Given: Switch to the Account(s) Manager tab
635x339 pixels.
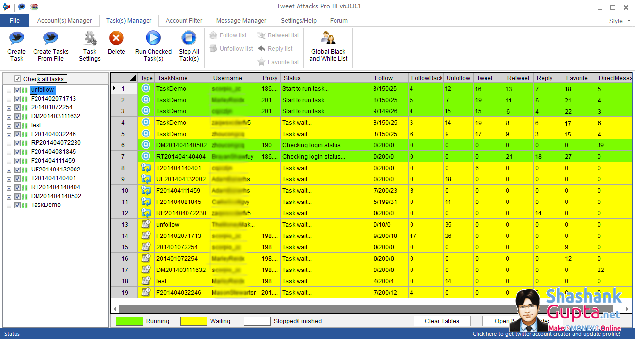Looking at the screenshot, I should tap(65, 21).
